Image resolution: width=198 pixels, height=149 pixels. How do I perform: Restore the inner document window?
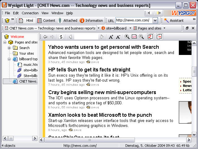[187, 28]
